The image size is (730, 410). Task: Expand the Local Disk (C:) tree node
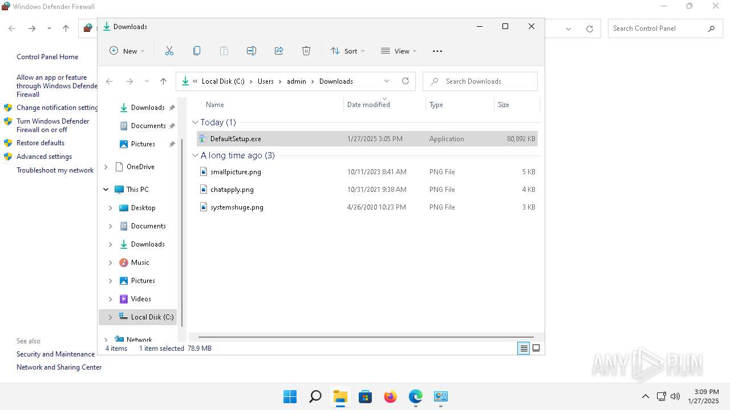click(x=111, y=317)
